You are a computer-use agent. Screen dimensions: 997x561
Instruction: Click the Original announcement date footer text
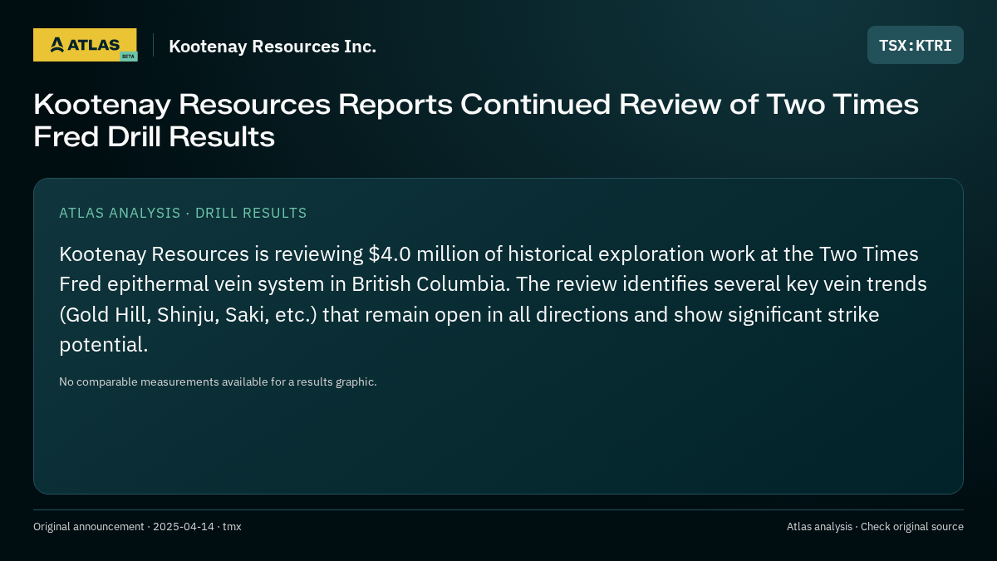pyautogui.click(x=137, y=526)
